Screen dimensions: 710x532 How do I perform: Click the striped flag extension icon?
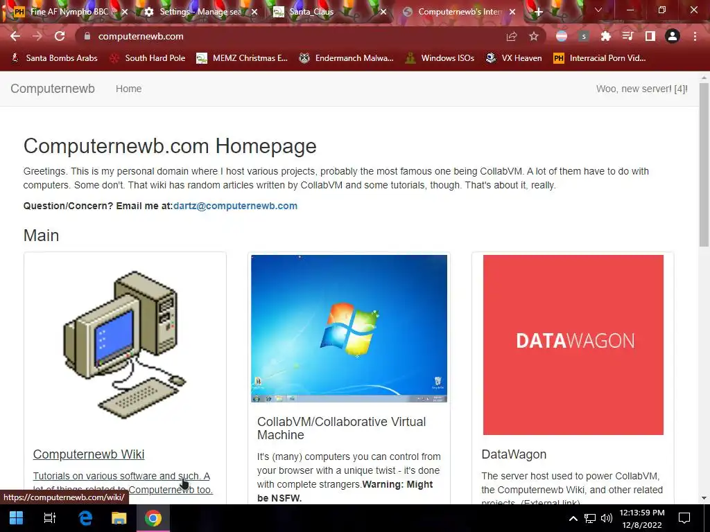click(562, 36)
